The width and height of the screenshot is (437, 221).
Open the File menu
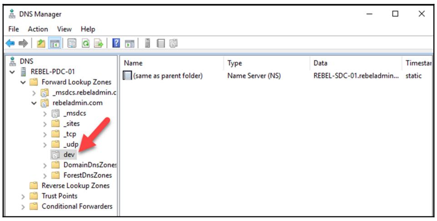coord(14,29)
